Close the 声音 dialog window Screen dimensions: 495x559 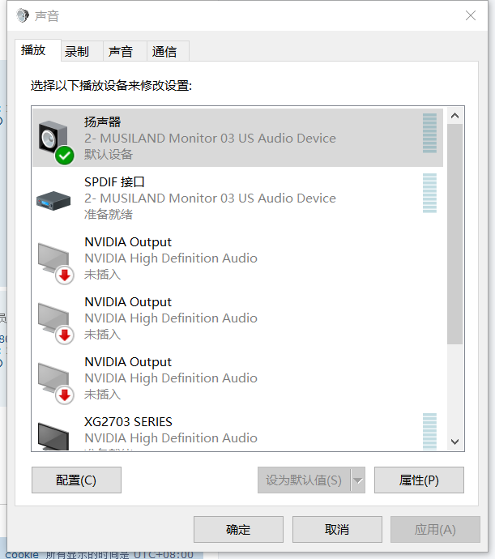coord(471,15)
